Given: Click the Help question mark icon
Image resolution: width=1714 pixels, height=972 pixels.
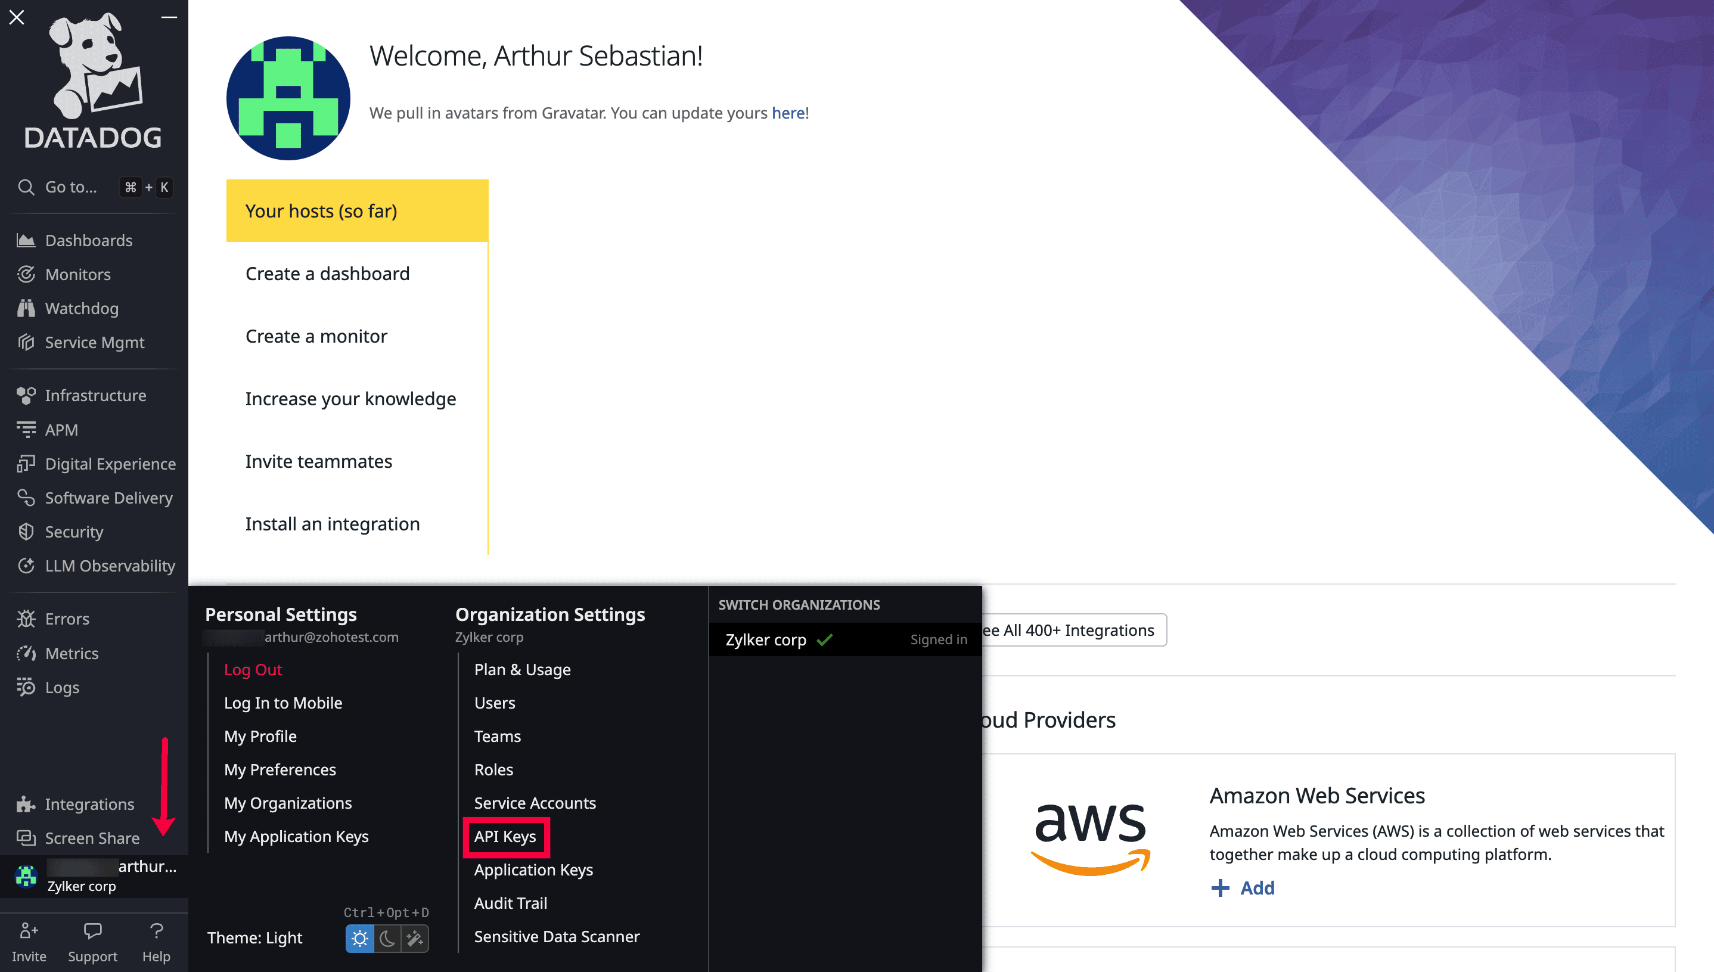Looking at the screenshot, I should point(156,931).
